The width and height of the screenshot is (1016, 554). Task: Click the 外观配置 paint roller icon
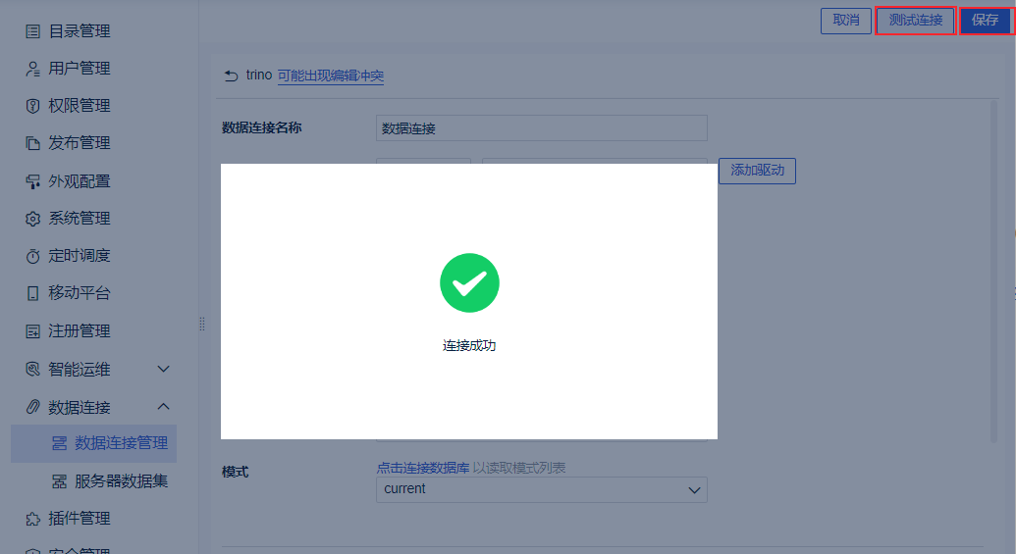pyautogui.click(x=32, y=181)
